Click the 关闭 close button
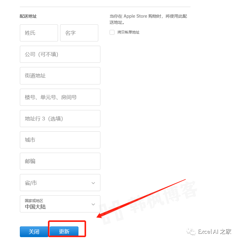Screen dimensions: 239x242 [34, 232]
